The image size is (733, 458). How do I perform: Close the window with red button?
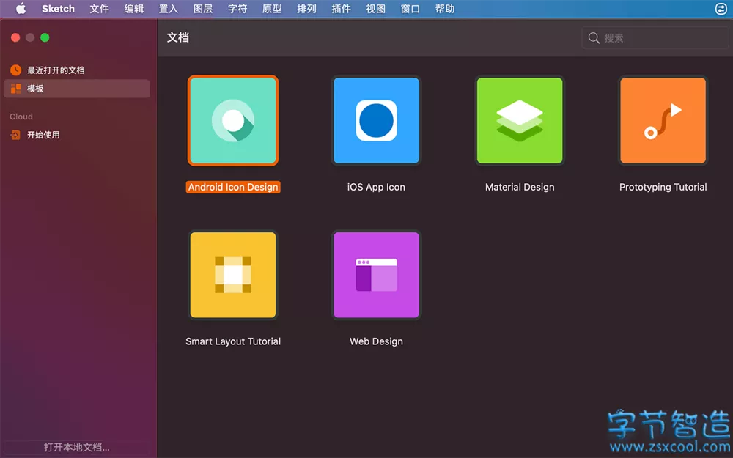(15, 37)
